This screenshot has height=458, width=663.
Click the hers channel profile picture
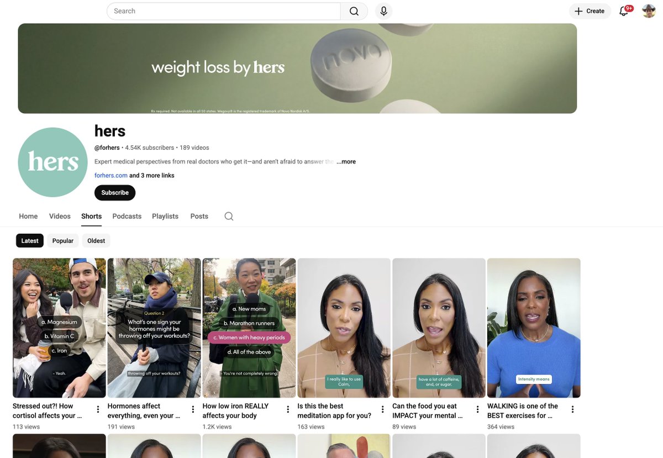coord(53,162)
